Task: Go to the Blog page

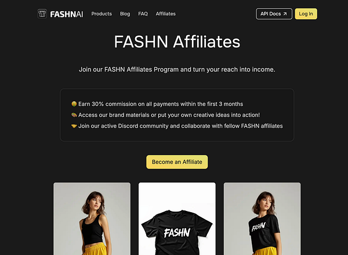Action: (x=125, y=14)
